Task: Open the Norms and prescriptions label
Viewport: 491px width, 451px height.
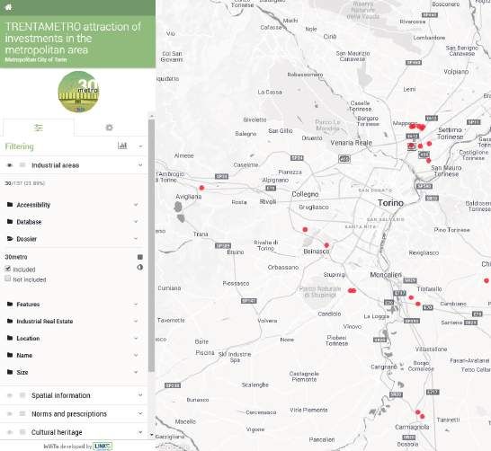Action: point(69,414)
